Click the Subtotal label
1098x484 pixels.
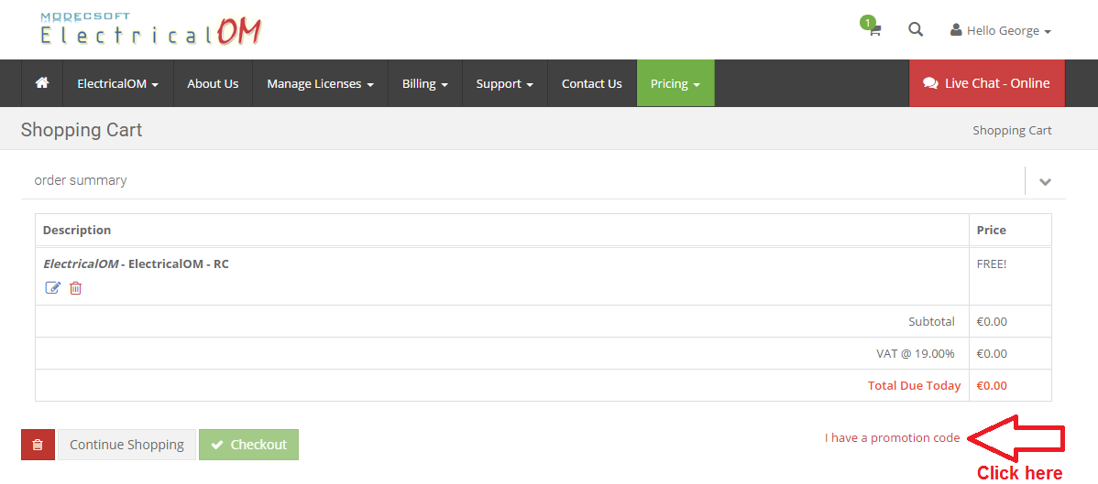[x=931, y=322]
